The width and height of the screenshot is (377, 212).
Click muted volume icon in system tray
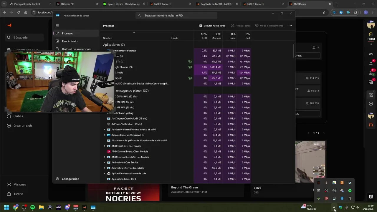[x=358, y=207]
